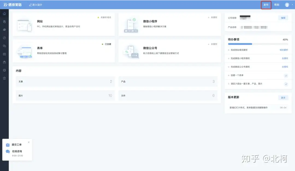Click 进入设计 in the header
The height and width of the screenshot is (171, 295).
36,5
